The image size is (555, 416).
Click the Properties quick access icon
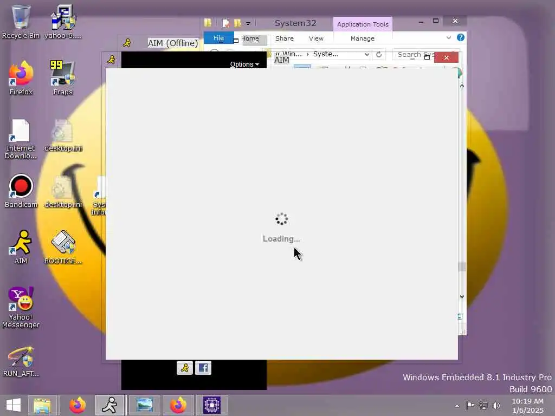225,23
